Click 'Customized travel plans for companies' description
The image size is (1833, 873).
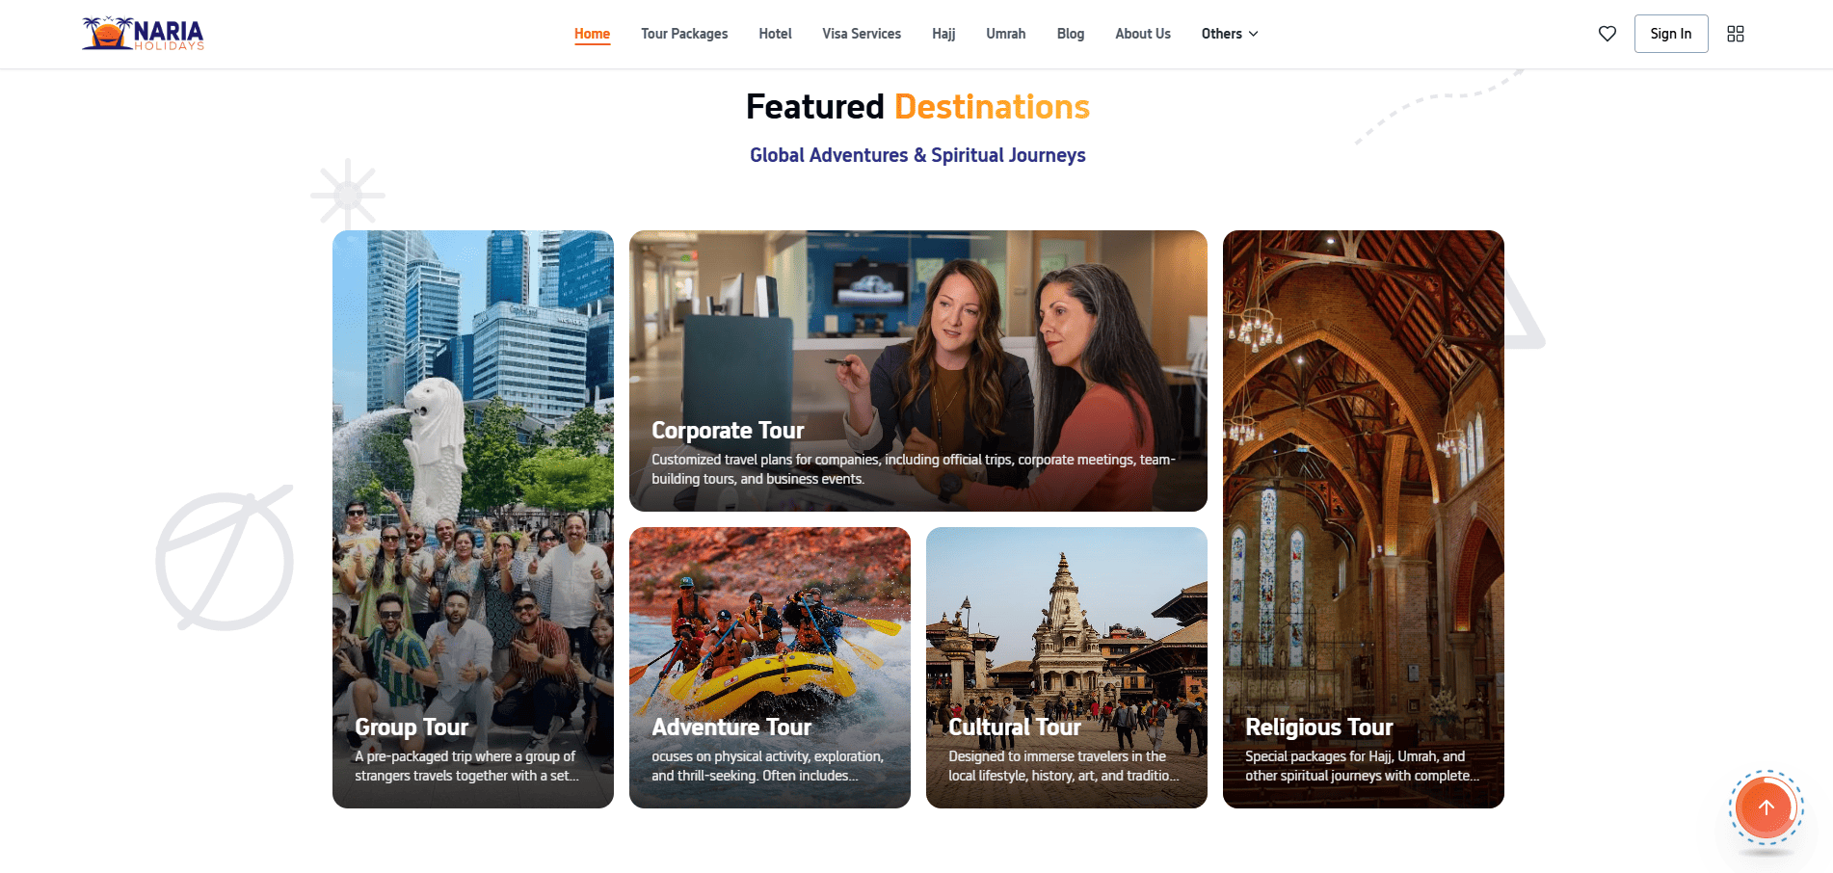pyautogui.click(x=914, y=469)
